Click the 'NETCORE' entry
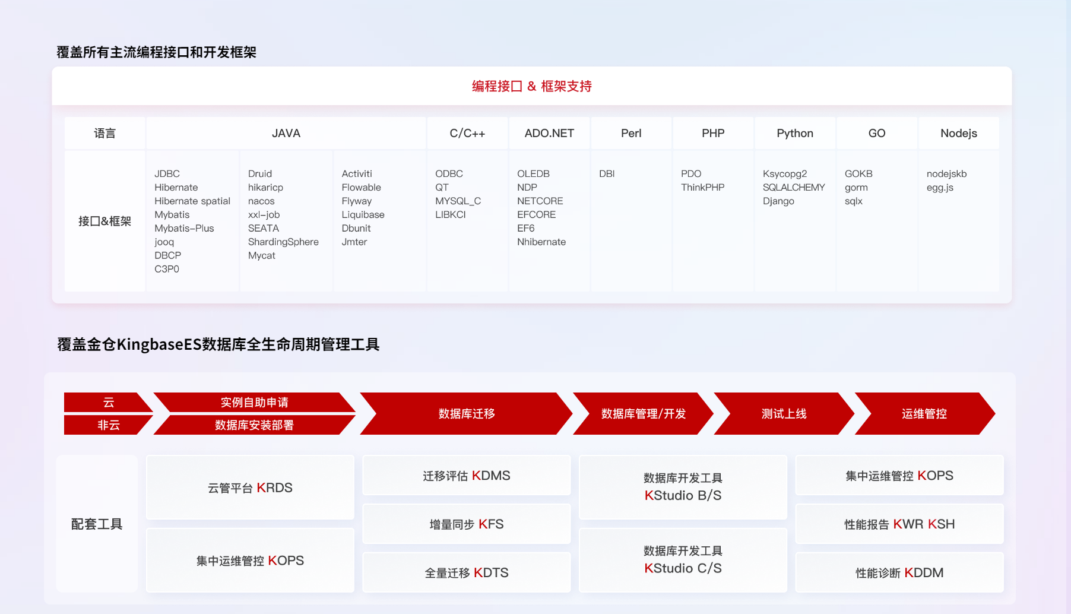 click(540, 201)
